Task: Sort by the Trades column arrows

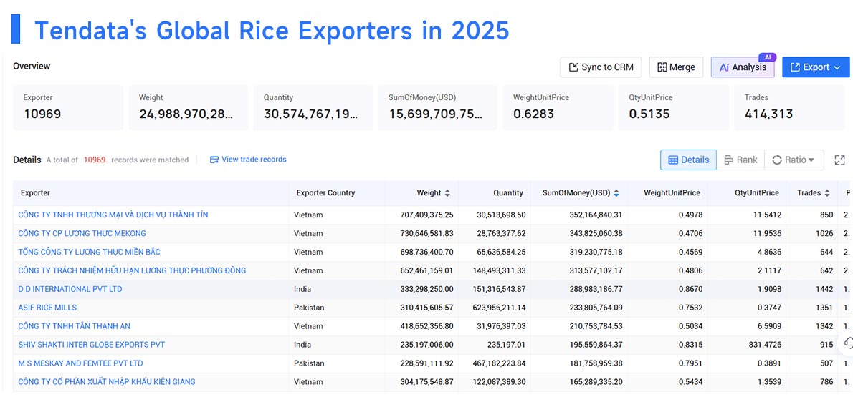Action: click(827, 193)
